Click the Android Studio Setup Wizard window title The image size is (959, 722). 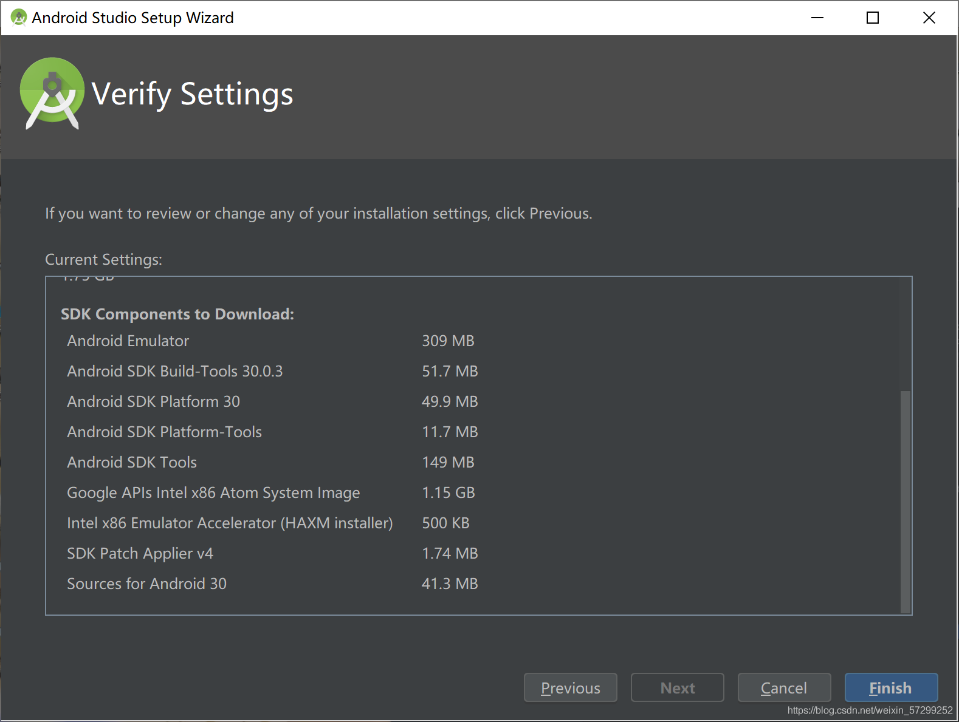(x=132, y=18)
